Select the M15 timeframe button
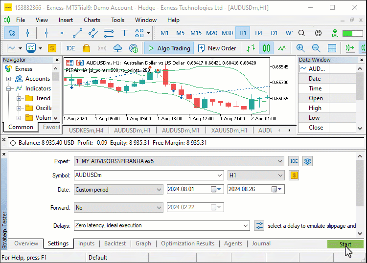Image resolution: width=367 pixels, height=263 pixels. pyautogui.click(x=196, y=33)
